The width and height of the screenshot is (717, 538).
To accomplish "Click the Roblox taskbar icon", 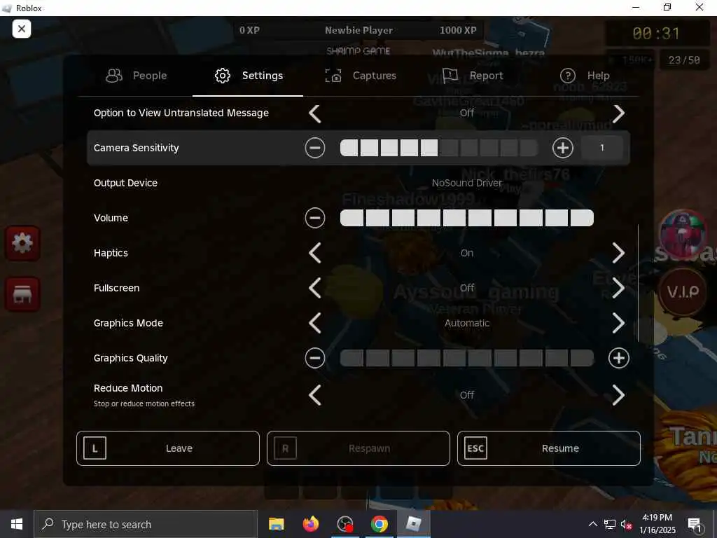I will click(413, 524).
